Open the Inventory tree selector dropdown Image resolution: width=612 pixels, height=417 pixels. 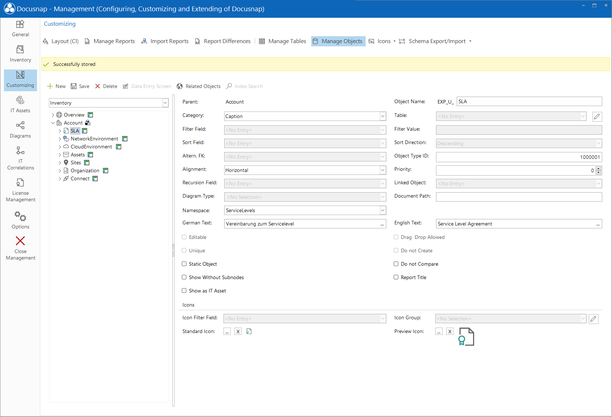pos(165,103)
